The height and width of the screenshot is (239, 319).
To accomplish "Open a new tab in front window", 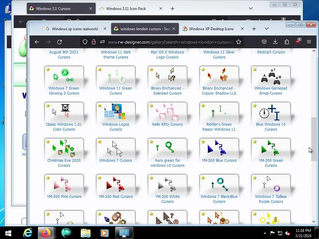I will (x=254, y=29).
